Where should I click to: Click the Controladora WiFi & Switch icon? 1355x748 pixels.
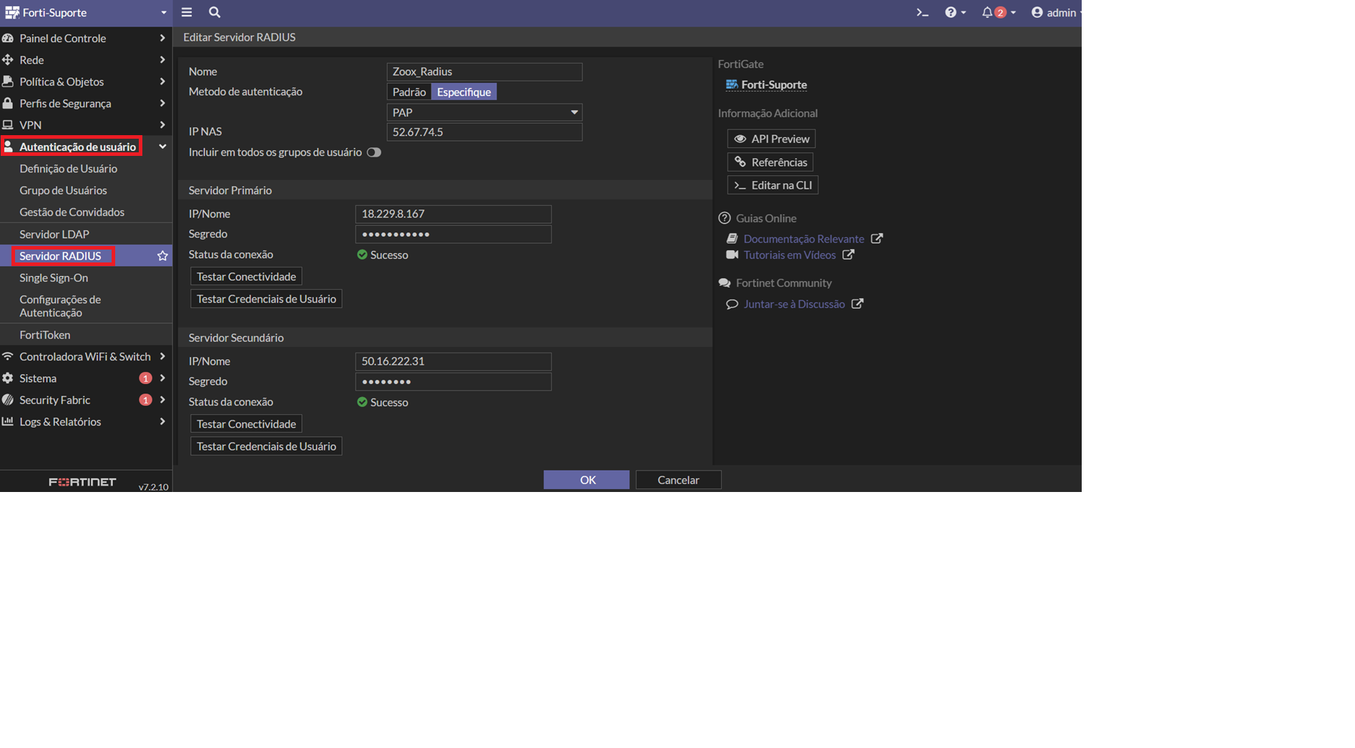pos(8,356)
